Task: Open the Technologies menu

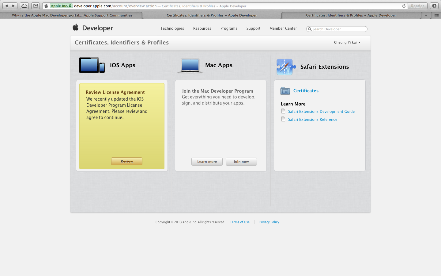Action: [172, 29]
